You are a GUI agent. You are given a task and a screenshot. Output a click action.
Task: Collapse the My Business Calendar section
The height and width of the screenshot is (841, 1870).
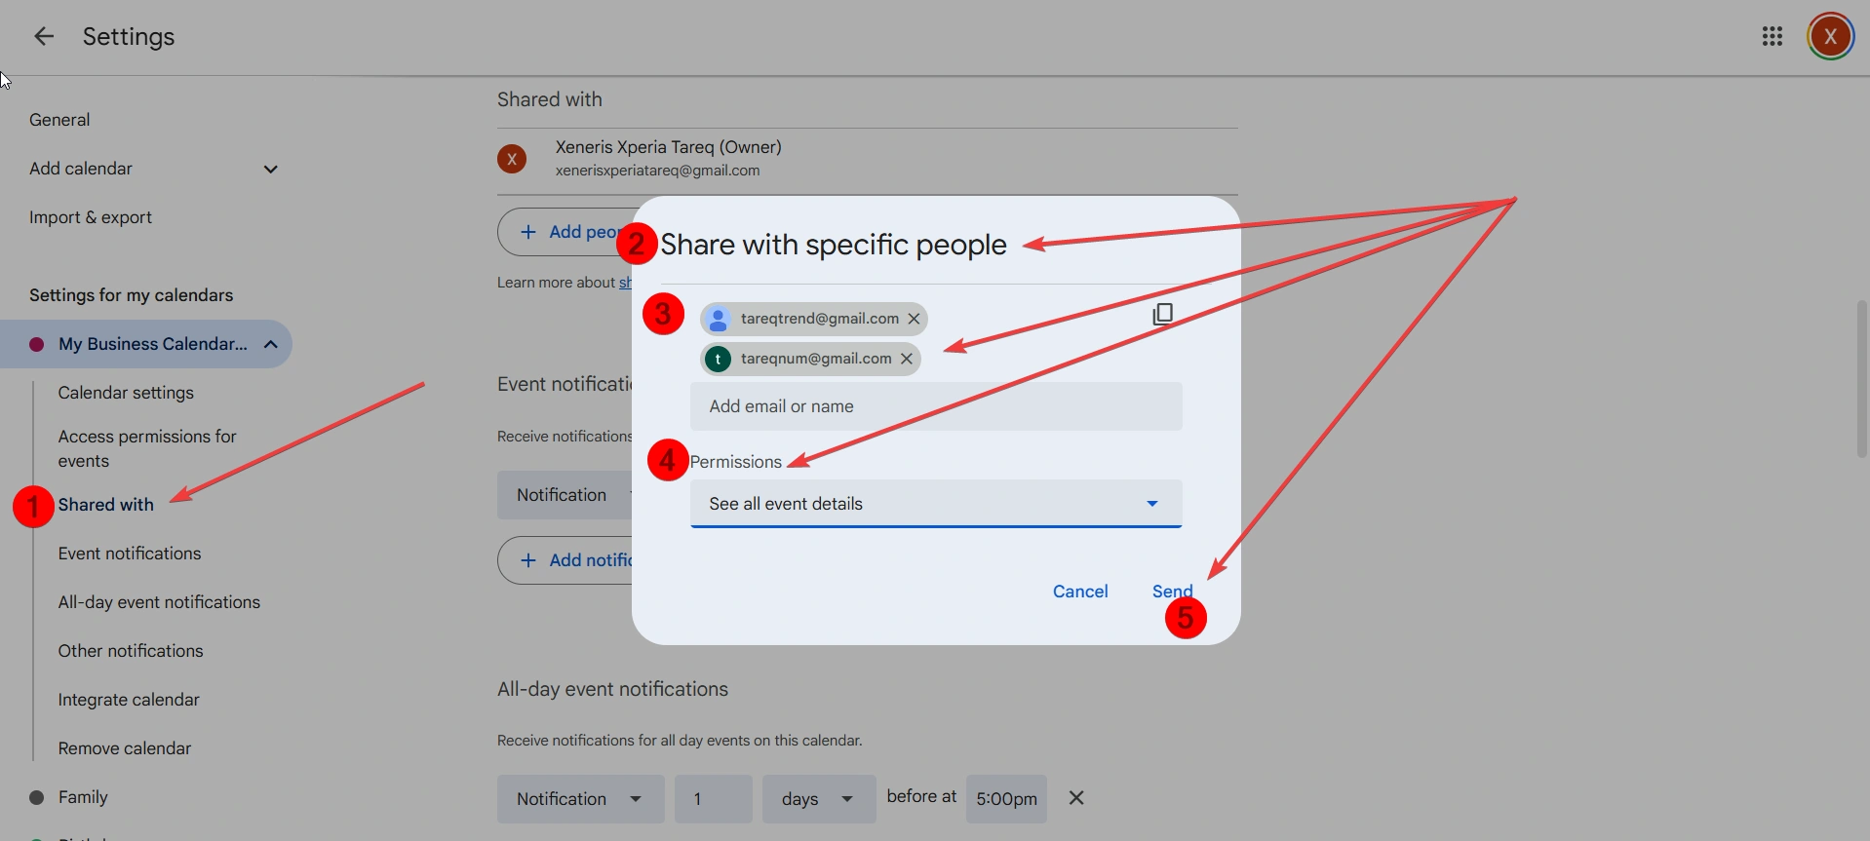[271, 344]
